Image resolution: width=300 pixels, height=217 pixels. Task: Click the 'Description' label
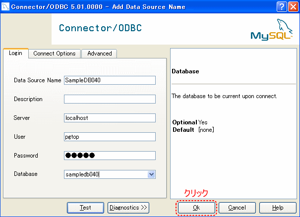tap(28, 99)
